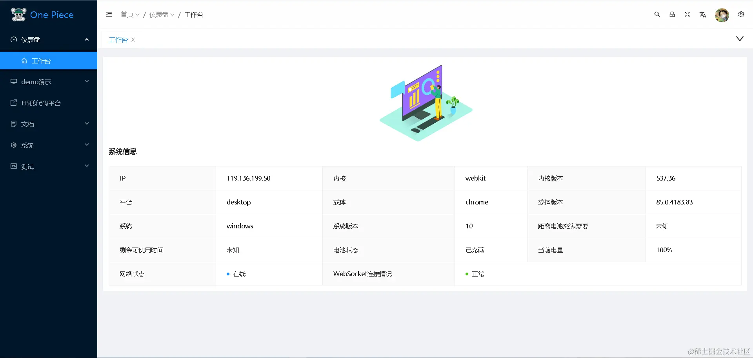Click the 系统版本 label
The height and width of the screenshot is (358, 753).
coord(346,226)
